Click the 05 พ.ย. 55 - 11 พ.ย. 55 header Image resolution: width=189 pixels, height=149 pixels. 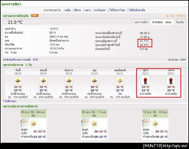(94, 114)
